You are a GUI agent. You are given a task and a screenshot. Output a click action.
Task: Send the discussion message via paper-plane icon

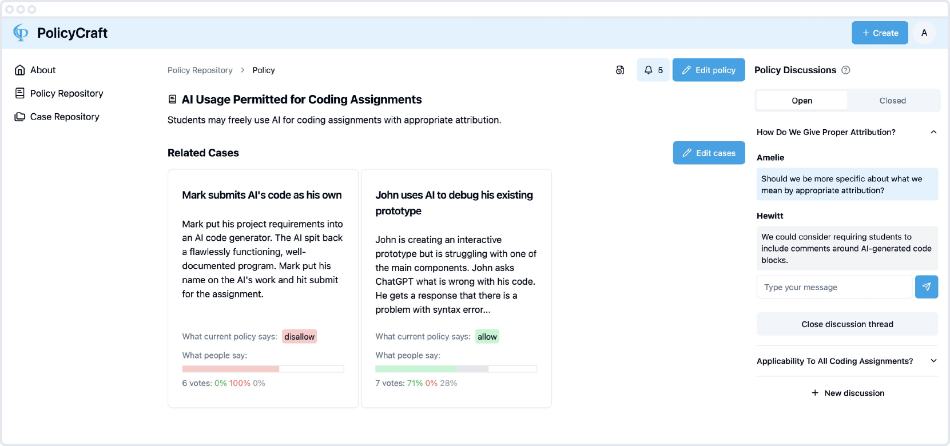click(926, 287)
